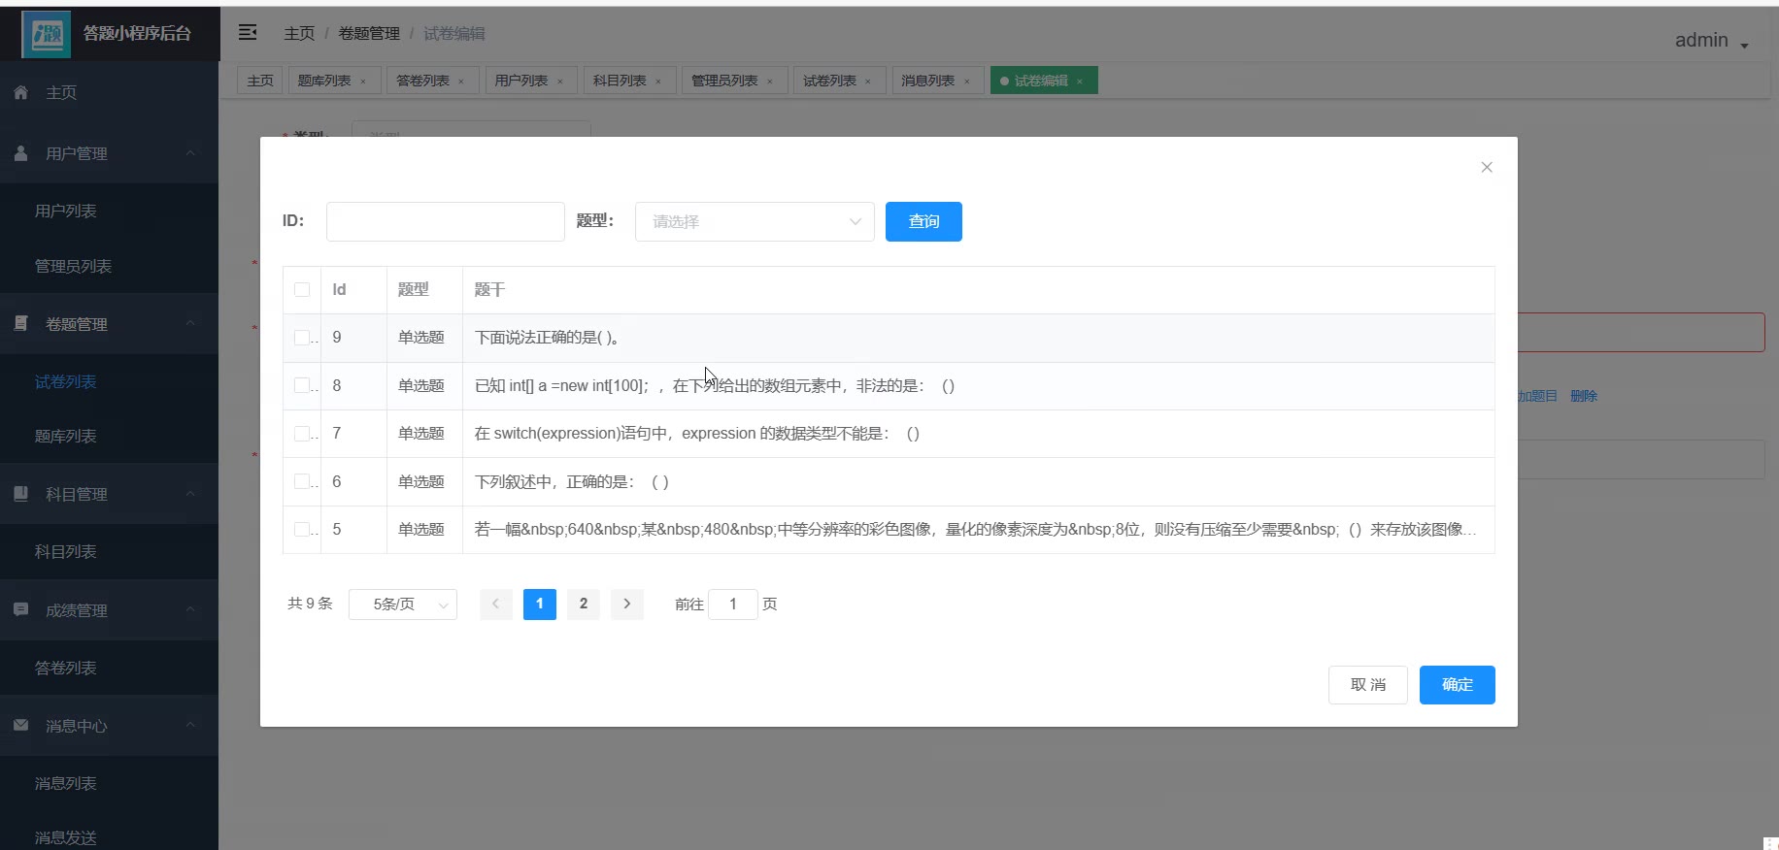Image resolution: width=1779 pixels, height=850 pixels.
Task: Collapse the 卷题管理 sidebar section
Action: pos(190,323)
